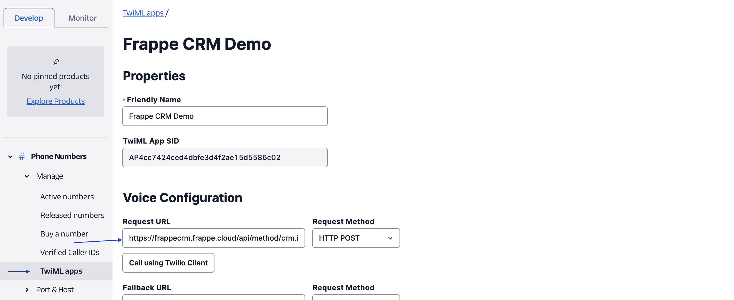Open Released numbers in the sidebar
Viewport: 734px width, 300px height.
(x=72, y=215)
